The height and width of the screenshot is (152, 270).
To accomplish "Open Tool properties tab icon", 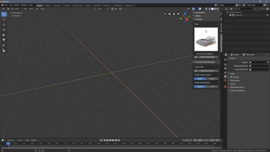I will click(x=225, y=60).
